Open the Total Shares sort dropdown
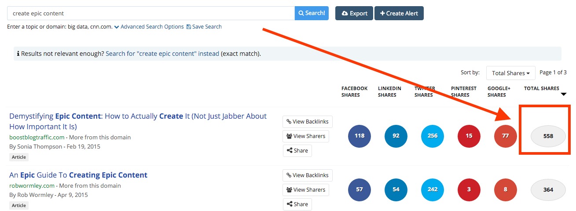 point(510,73)
